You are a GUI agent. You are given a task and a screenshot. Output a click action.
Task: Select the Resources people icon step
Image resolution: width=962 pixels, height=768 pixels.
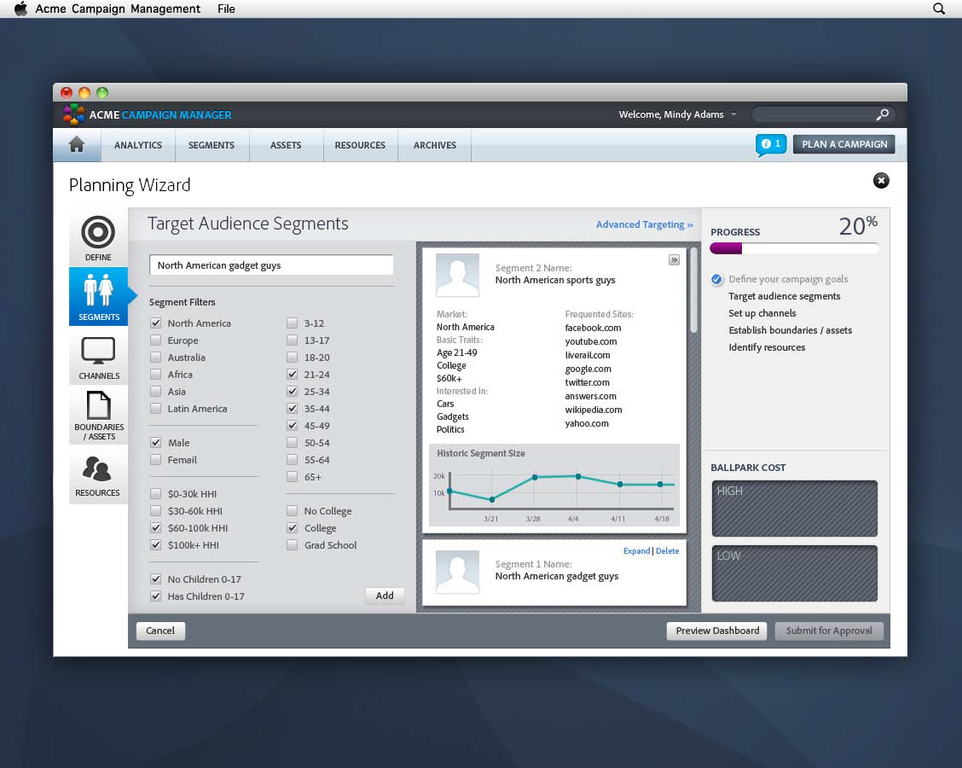[98, 475]
